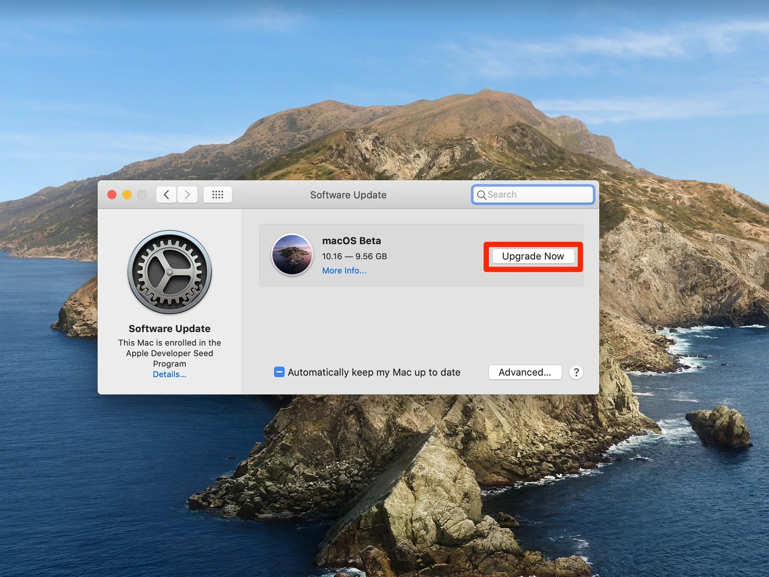
Task: Click the large Software Update gear icon
Action: 170,272
